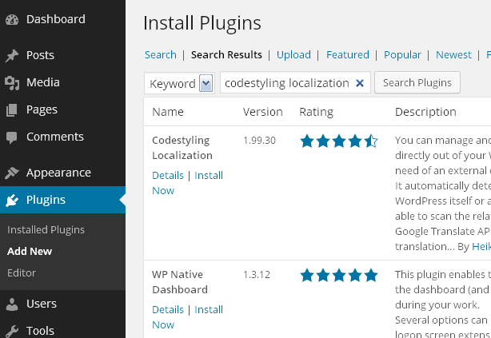The width and height of the screenshot is (491, 338).
Task: Switch to the Popular tab
Action: (x=402, y=55)
